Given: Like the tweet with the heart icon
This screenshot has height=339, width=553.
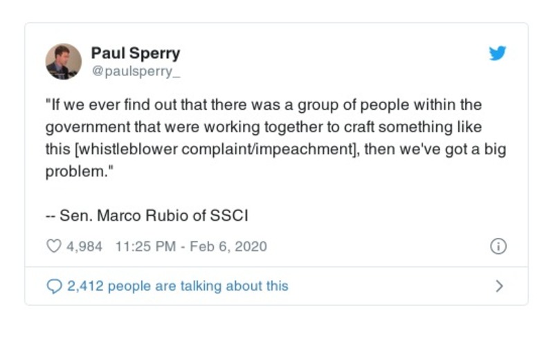Looking at the screenshot, I should point(54,246).
